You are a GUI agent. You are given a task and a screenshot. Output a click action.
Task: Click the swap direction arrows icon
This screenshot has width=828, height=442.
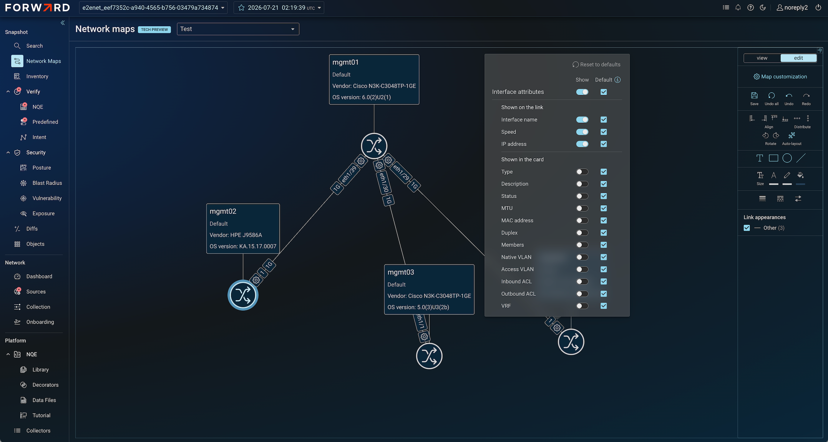tap(798, 198)
